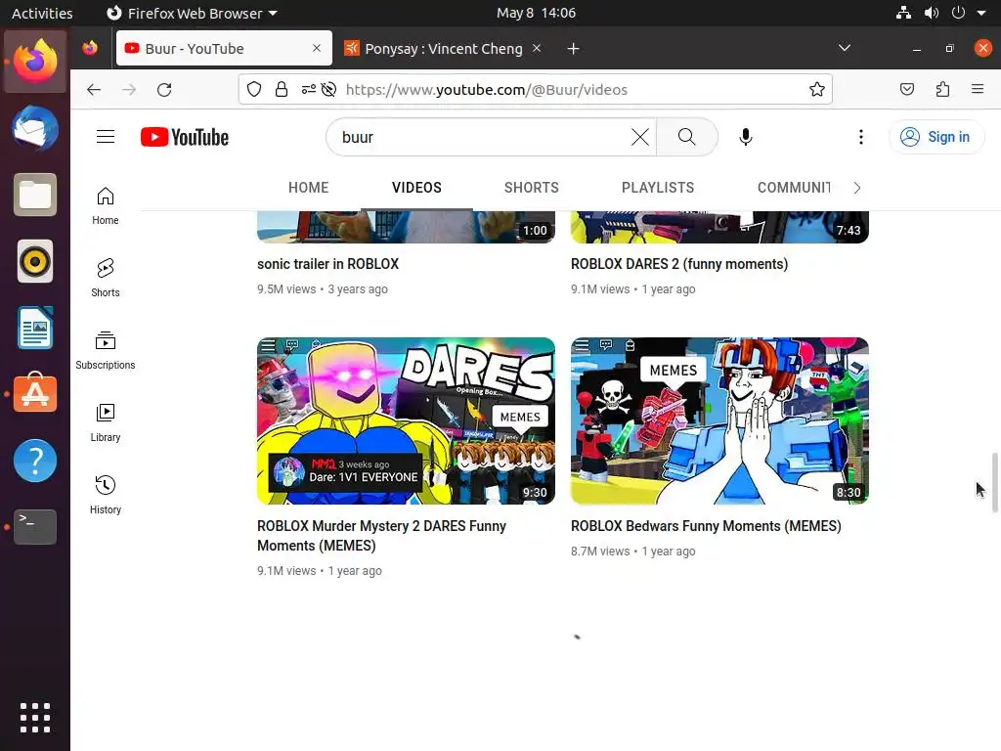Open the volume indicator in top bar
The height and width of the screenshot is (751, 1001).
click(932, 13)
